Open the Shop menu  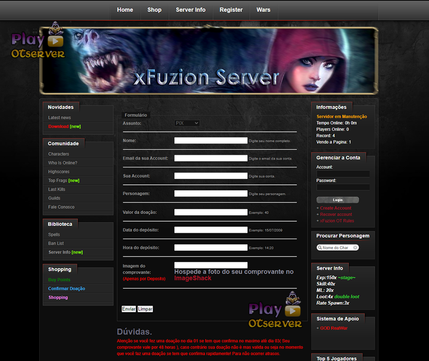click(x=154, y=10)
